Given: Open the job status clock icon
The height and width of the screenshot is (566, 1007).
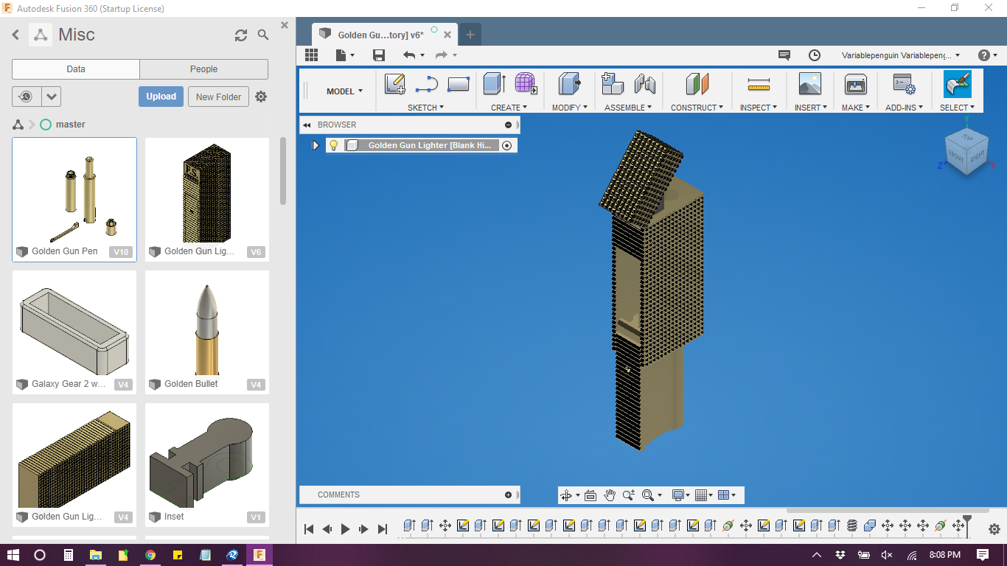Looking at the screenshot, I should click(815, 55).
